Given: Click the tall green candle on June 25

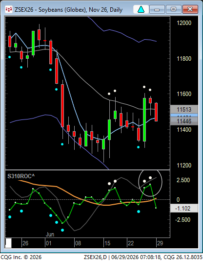Looking at the screenshot, I should 144,119.
